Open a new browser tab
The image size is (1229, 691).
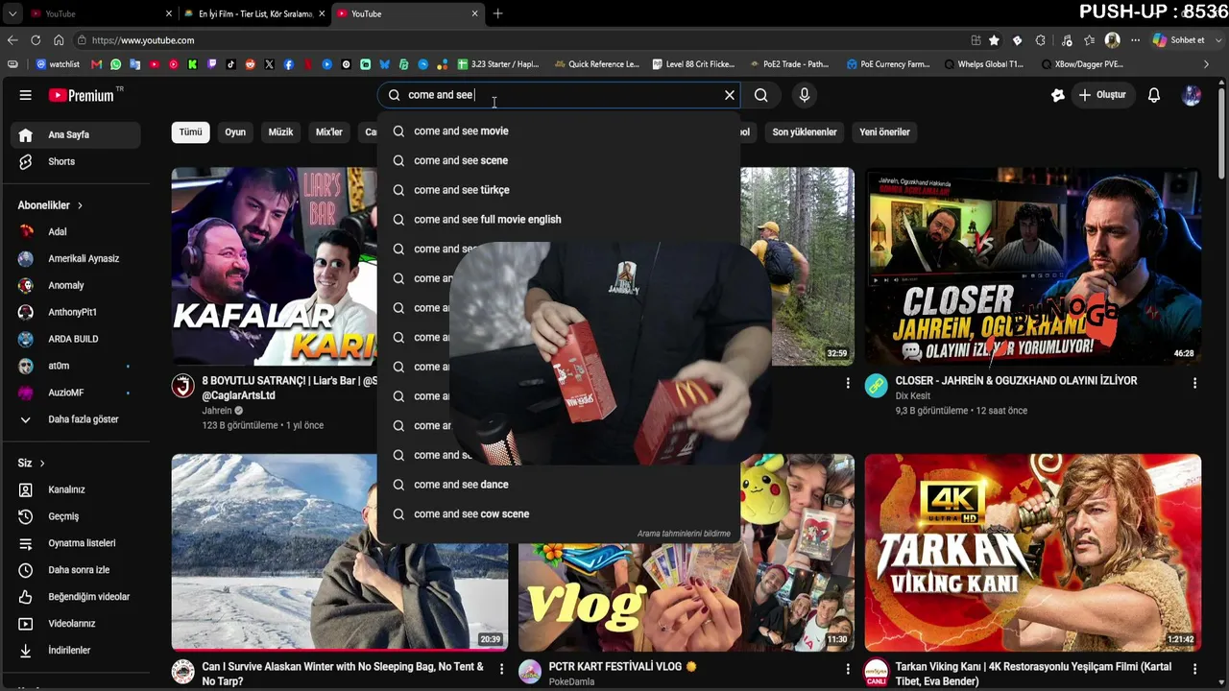point(497,13)
